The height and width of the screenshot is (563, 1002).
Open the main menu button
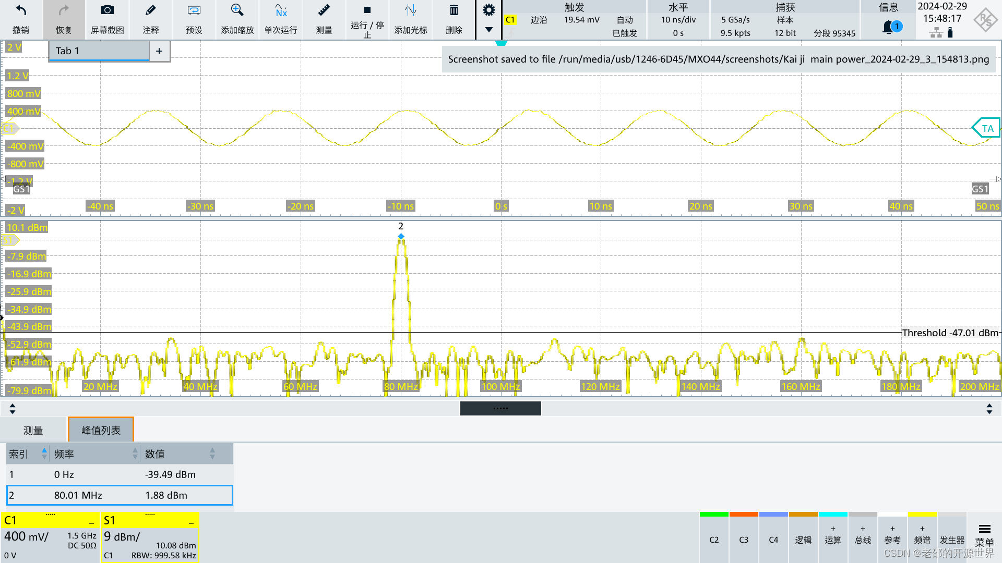click(984, 535)
